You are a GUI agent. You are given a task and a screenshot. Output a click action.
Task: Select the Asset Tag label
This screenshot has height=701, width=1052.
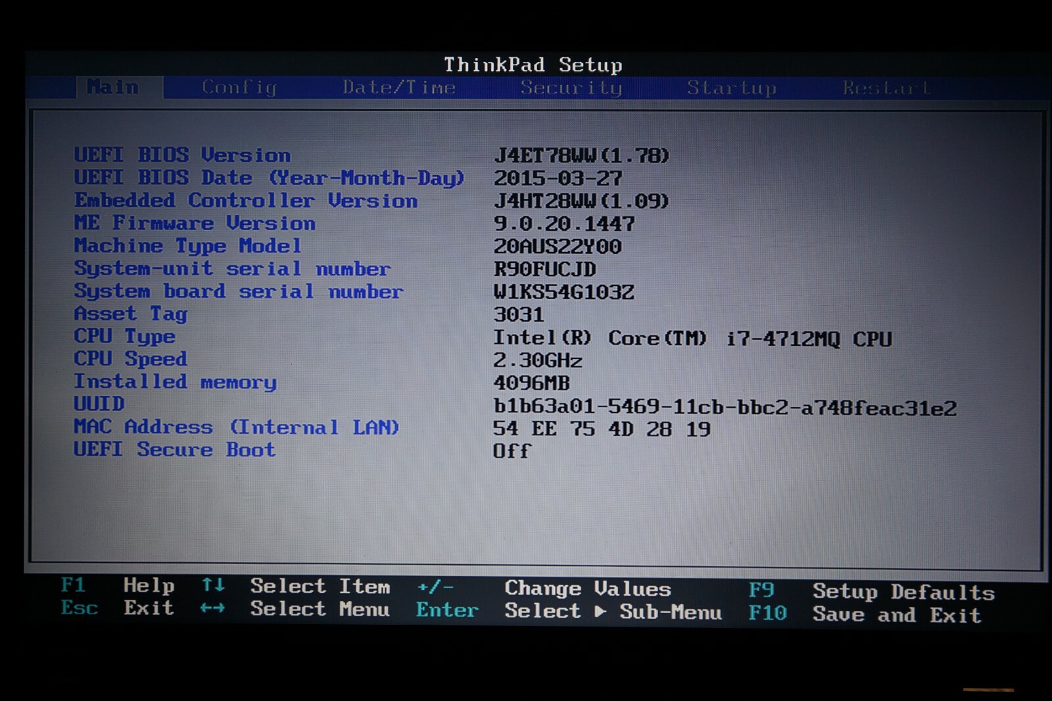[131, 314]
